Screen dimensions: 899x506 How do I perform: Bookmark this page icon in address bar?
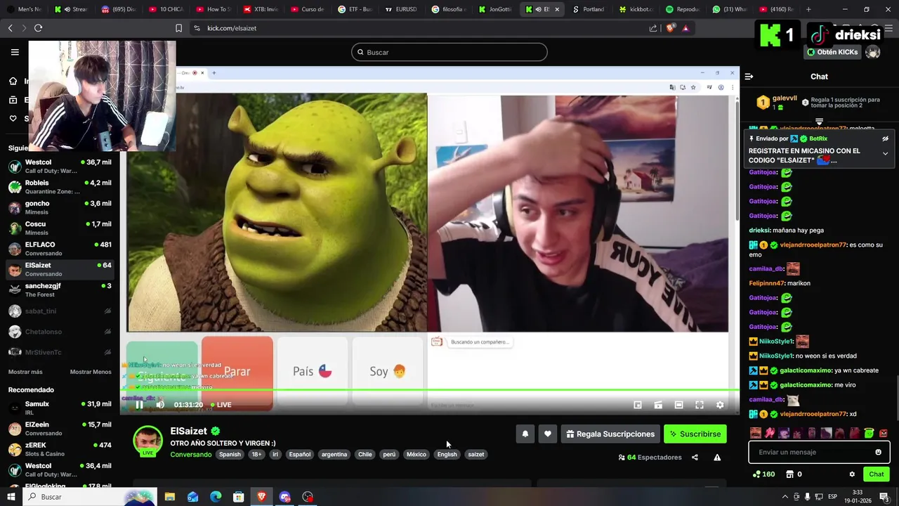pyautogui.click(x=178, y=28)
